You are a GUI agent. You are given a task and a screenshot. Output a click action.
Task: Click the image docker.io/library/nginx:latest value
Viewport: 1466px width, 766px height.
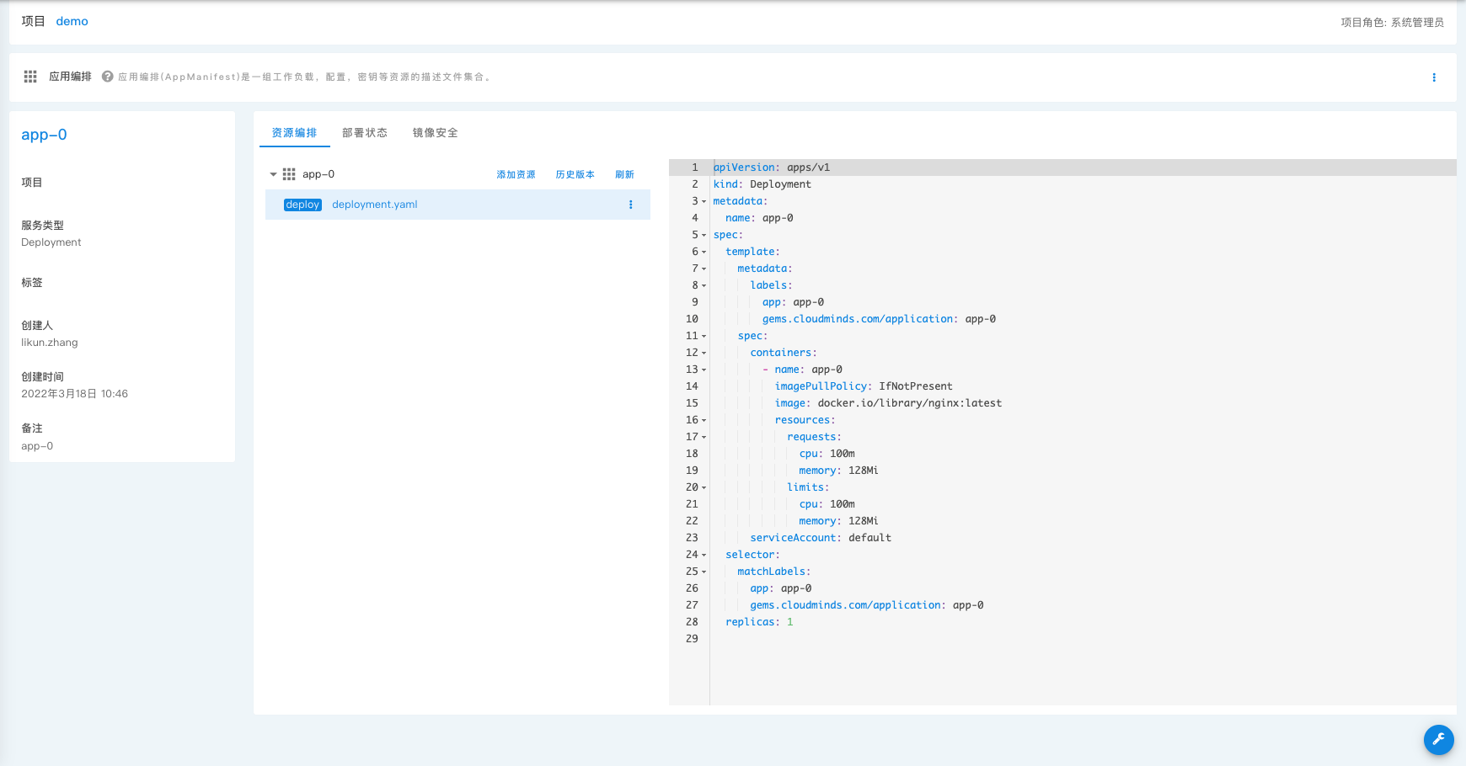(910, 403)
